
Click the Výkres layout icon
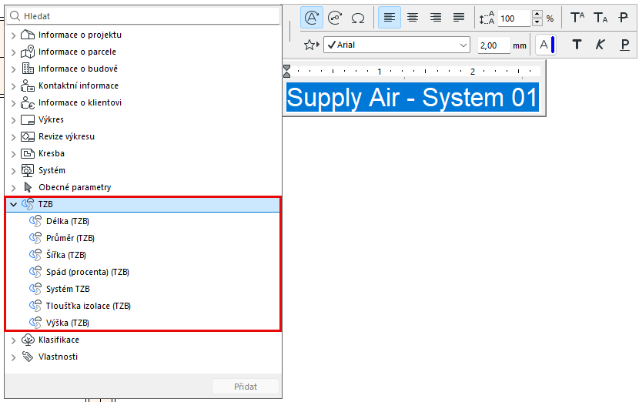28,120
